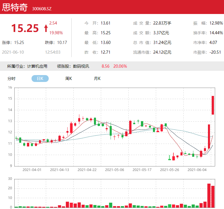224x209 pixels.
Task: Click the 最低 value 13.60
Action: click(106, 43)
